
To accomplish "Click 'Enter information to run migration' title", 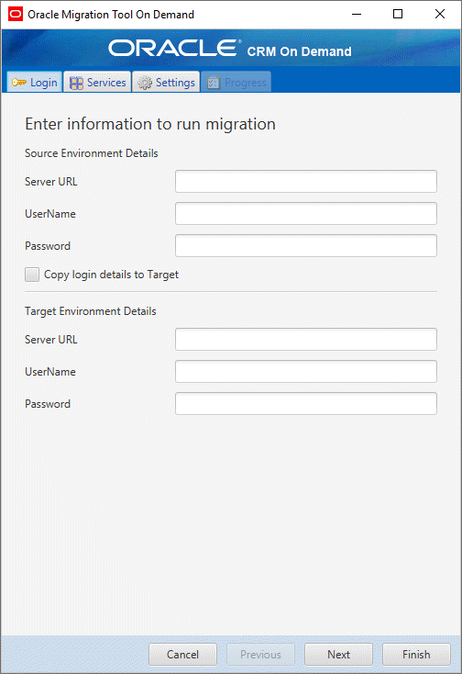I will click(x=150, y=124).
